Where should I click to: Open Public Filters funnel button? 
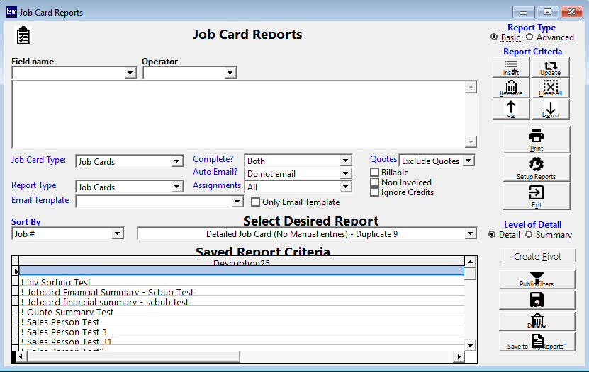(x=537, y=279)
